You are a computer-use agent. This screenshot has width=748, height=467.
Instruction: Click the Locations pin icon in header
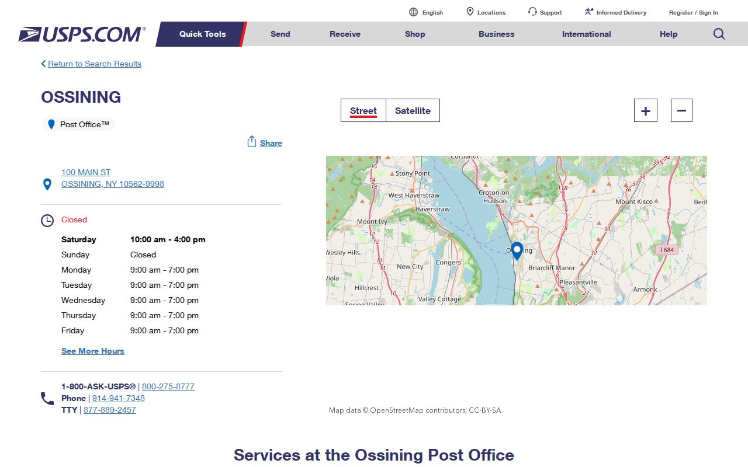pos(470,12)
